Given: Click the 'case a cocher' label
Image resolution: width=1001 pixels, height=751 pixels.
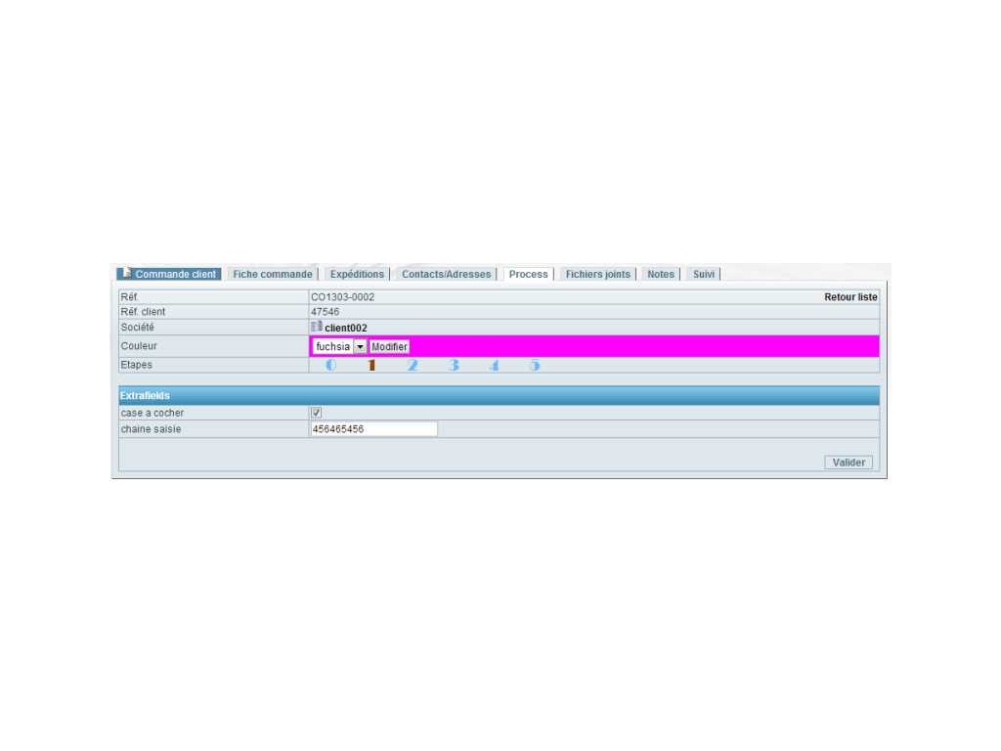Looking at the screenshot, I should tap(152, 414).
